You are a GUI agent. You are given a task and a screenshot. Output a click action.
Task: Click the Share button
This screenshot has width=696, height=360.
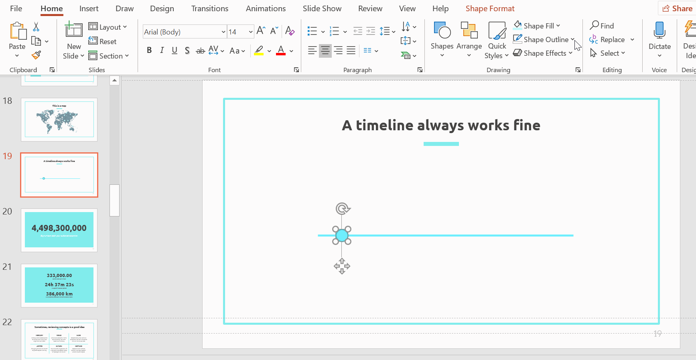tap(677, 8)
